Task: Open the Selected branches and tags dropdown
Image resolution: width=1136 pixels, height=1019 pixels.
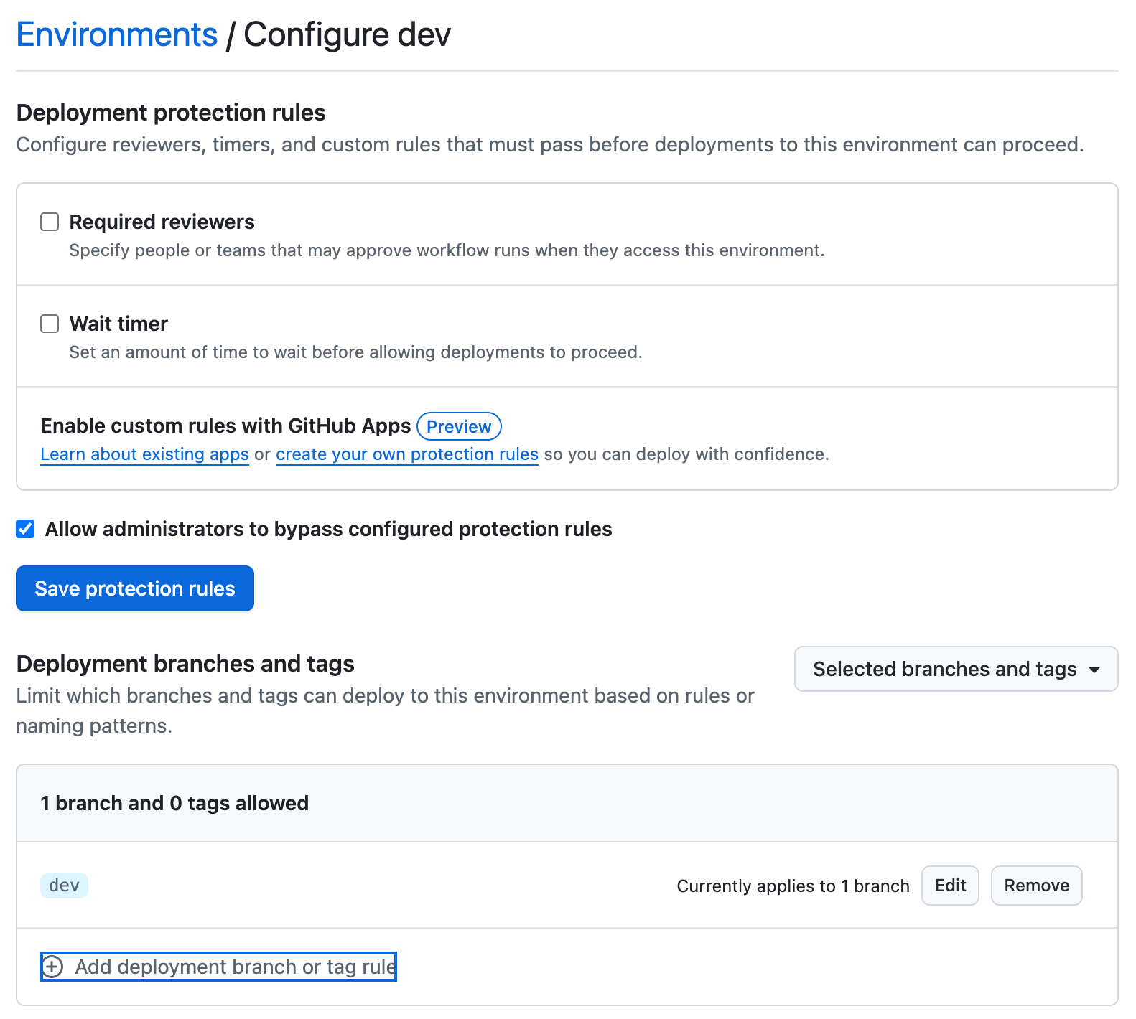Action: click(944, 669)
